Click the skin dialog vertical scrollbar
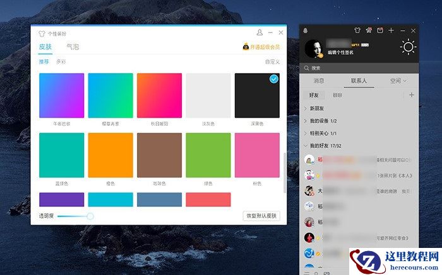This screenshot has height=275, width=442. (285, 173)
